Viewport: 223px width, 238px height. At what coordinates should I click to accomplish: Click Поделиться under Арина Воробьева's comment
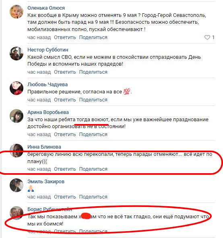click(x=93, y=135)
